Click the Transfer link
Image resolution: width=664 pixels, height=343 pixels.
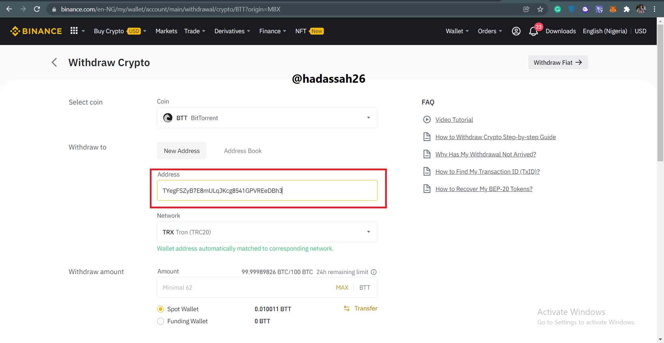[x=366, y=308]
